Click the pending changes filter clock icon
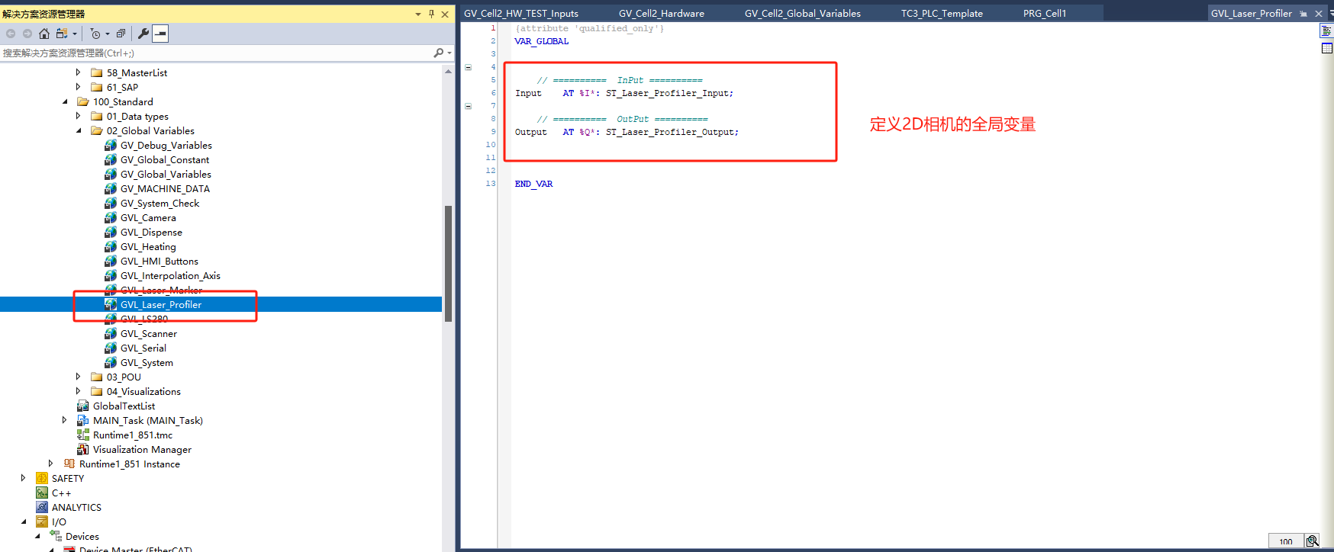Image resolution: width=1334 pixels, height=552 pixels. [x=95, y=34]
